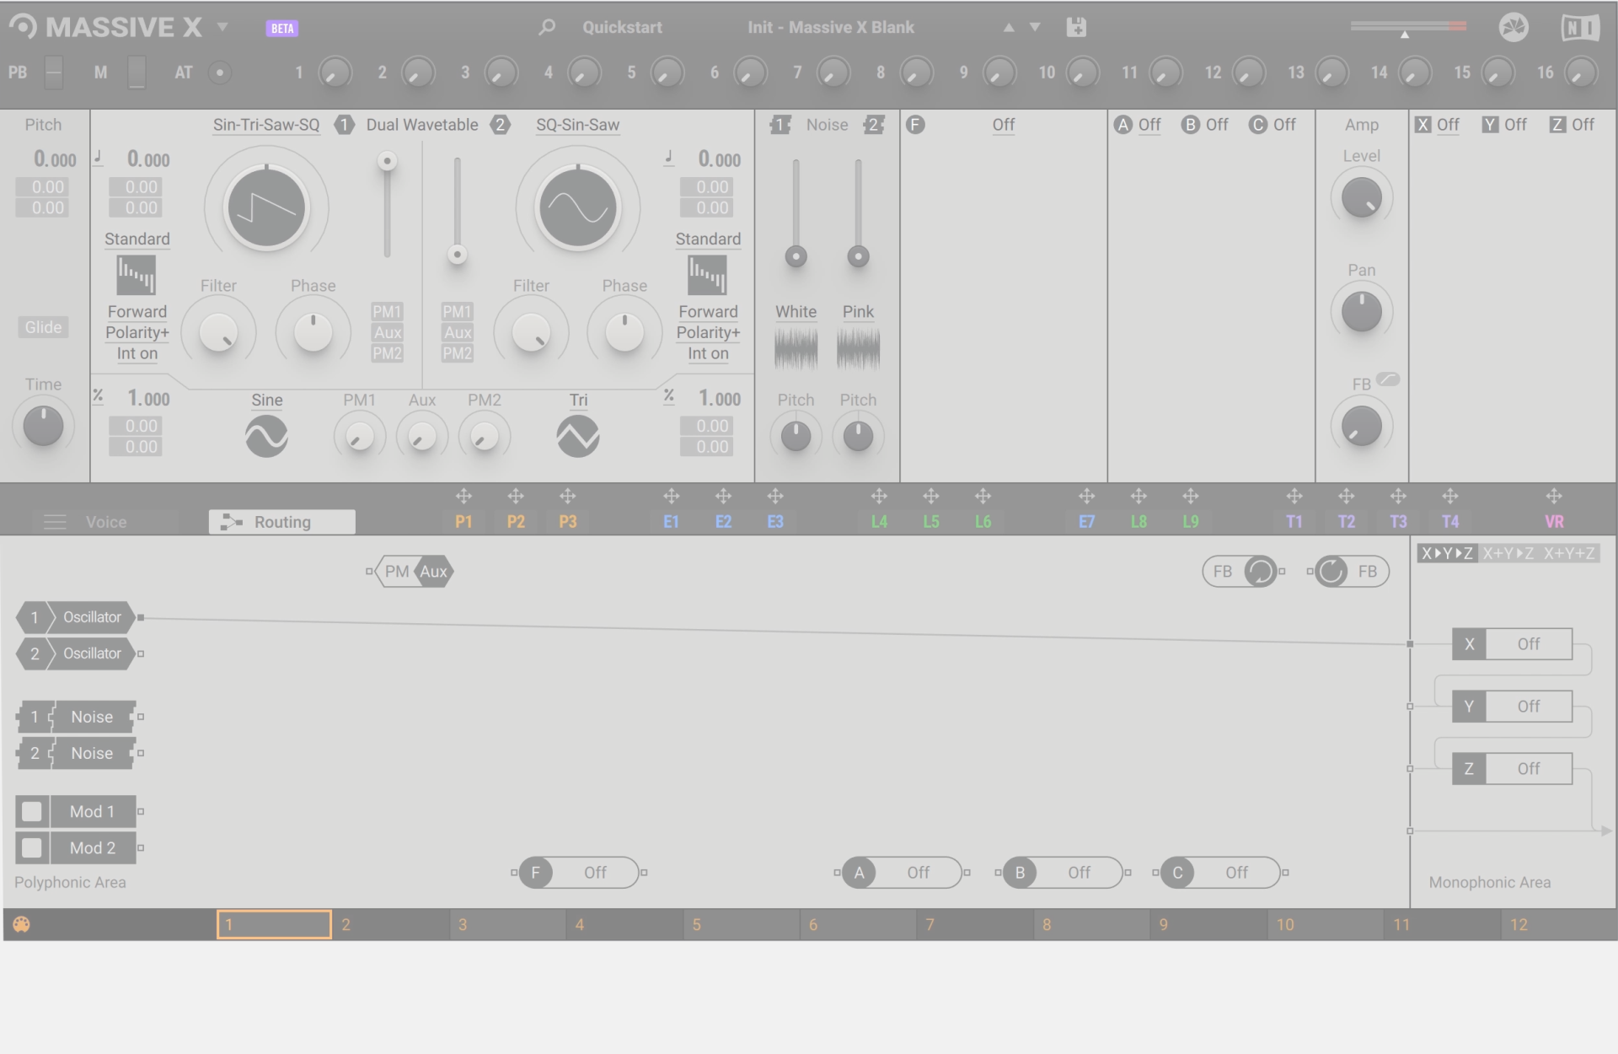Open the stereo effect Z Off menu
The height and width of the screenshot is (1054, 1618).
(x=1583, y=125)
